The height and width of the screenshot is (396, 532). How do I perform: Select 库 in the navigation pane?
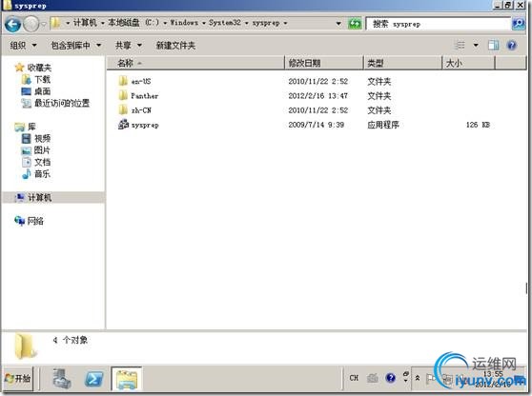coord(26,127)
